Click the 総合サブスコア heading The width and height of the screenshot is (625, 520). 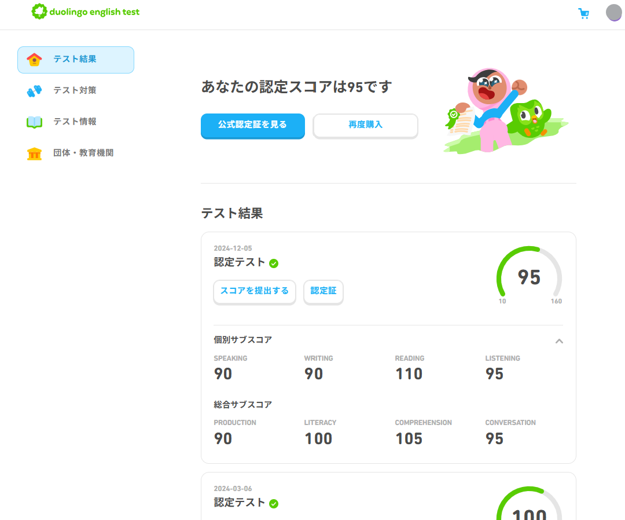(x=242, y=404)
